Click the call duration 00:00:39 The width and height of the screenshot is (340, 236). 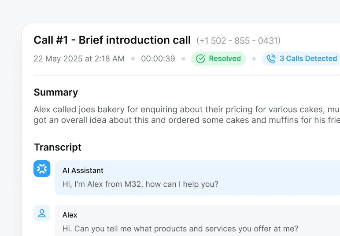[158, 59]
